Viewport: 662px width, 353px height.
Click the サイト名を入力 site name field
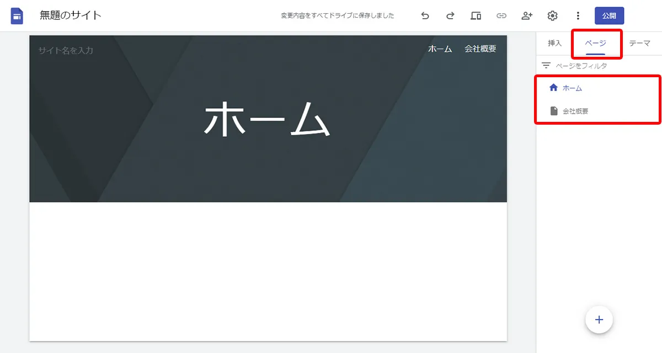tap(66, 51)
